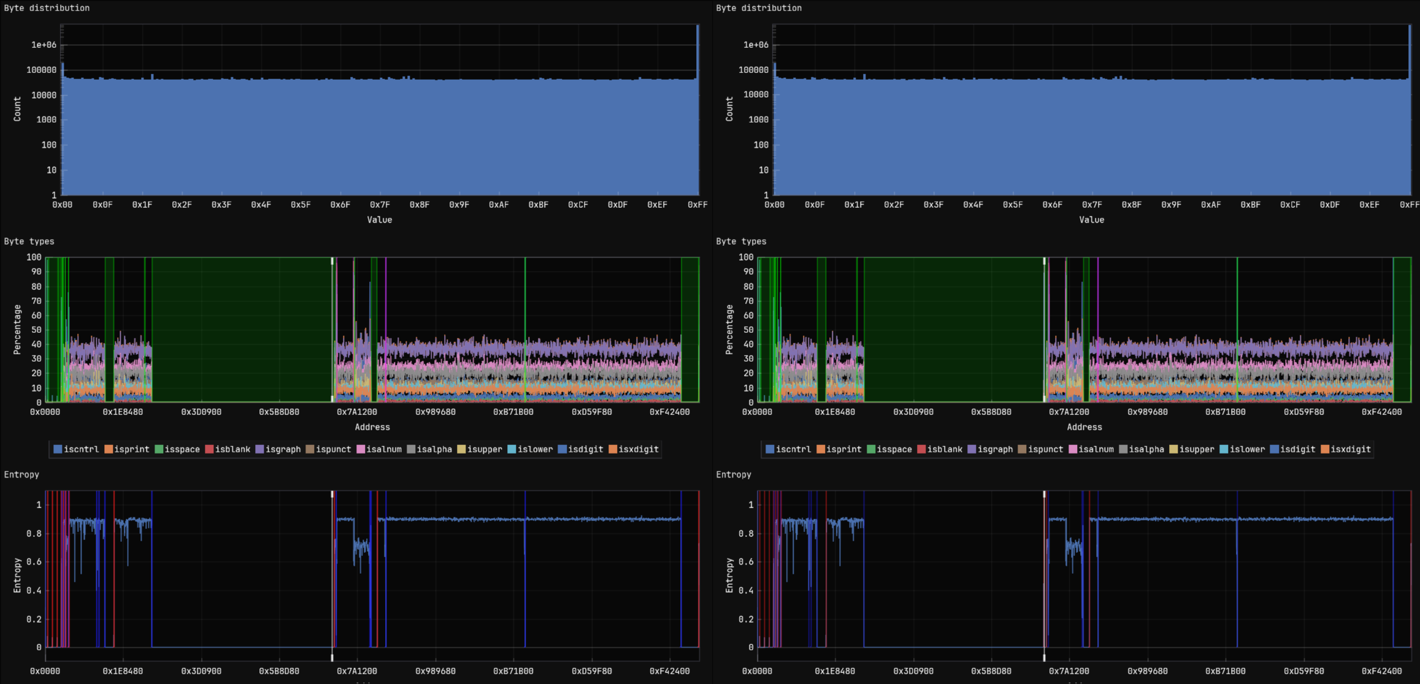1420x684 pixels.
Task: Toggle the iscntrl series in left Byte types legend
Action: click(x=57, y=449)
